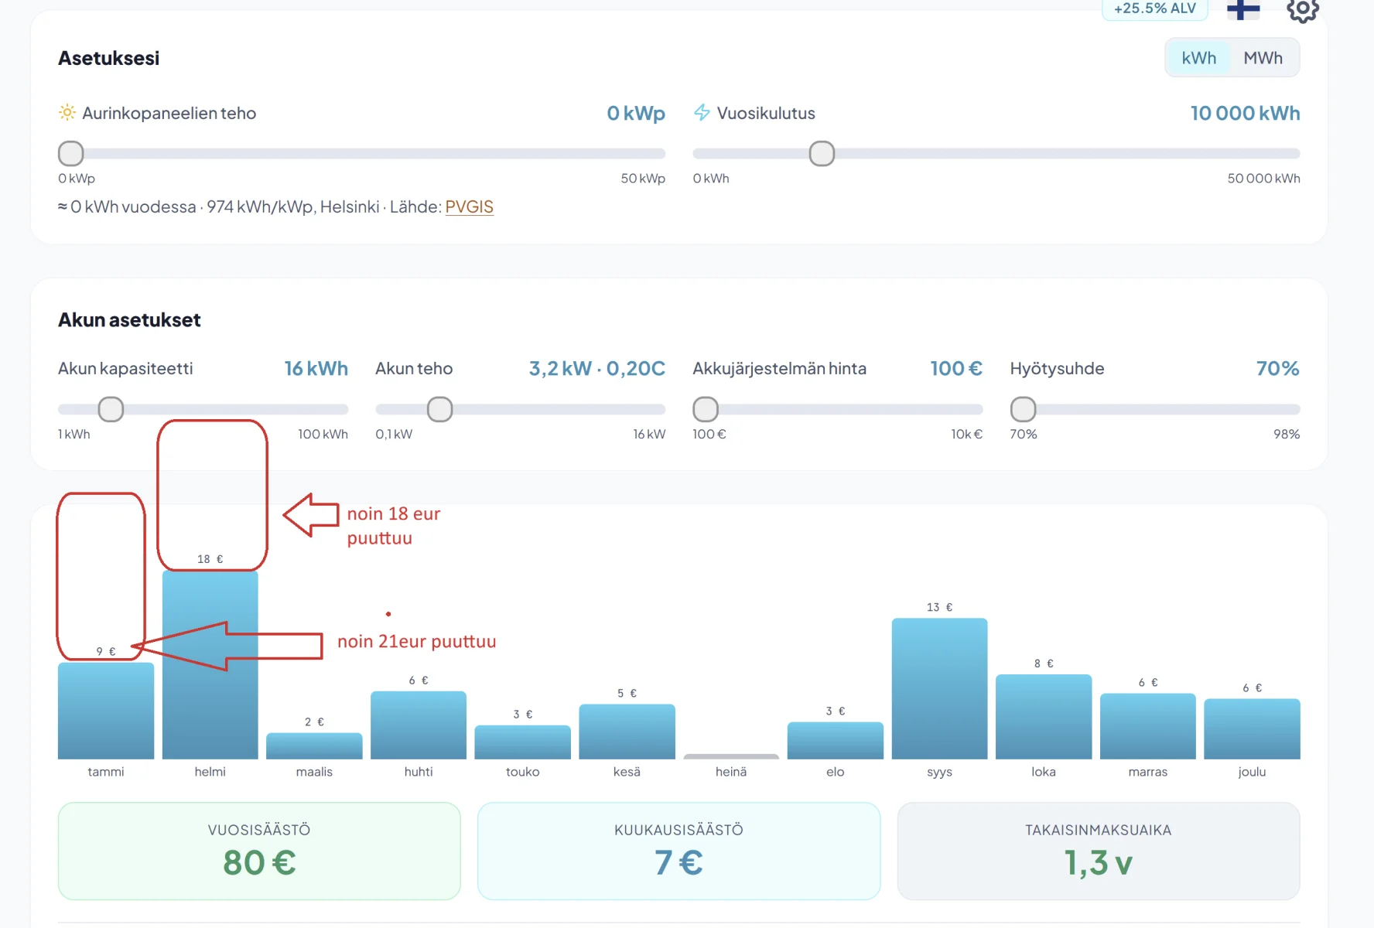The image size is (1374, 928).
Task: Click the Kuukausisäästö 7 € card
Action: pyautogui.click(x=678, y=851)
